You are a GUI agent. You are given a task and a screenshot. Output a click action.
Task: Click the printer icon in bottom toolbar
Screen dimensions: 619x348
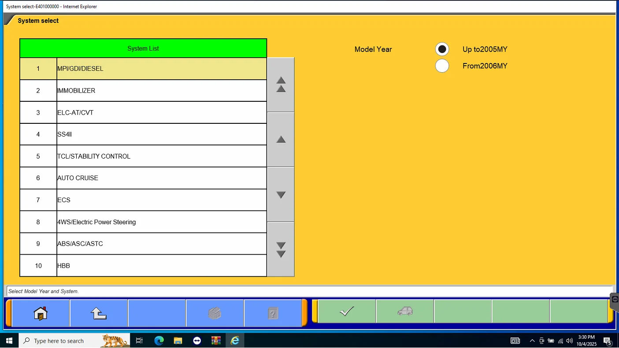(215, 313)
